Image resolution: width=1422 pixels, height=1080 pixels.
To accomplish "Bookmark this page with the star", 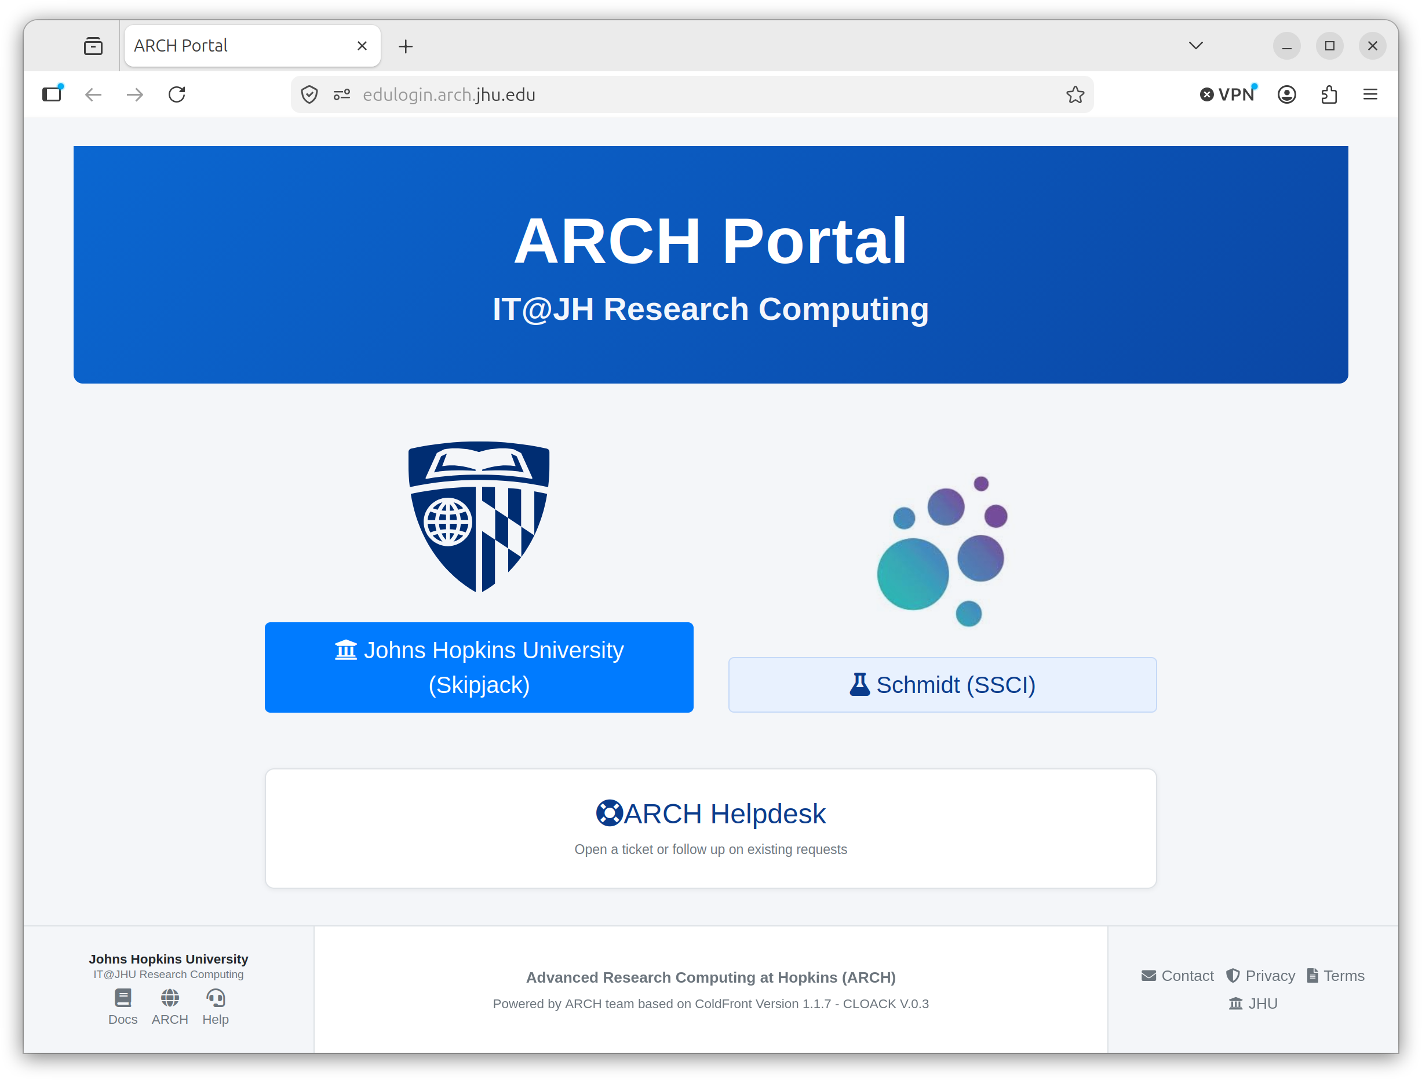I will point(1075,94).
